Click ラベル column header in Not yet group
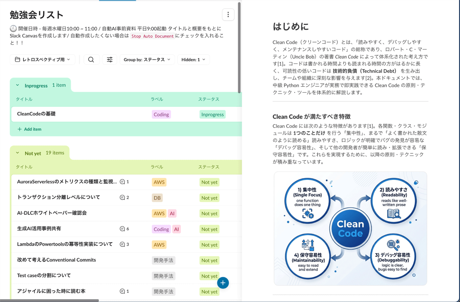Image resolution: width=460 pixels, height=302 pixels. click(157, 167)
